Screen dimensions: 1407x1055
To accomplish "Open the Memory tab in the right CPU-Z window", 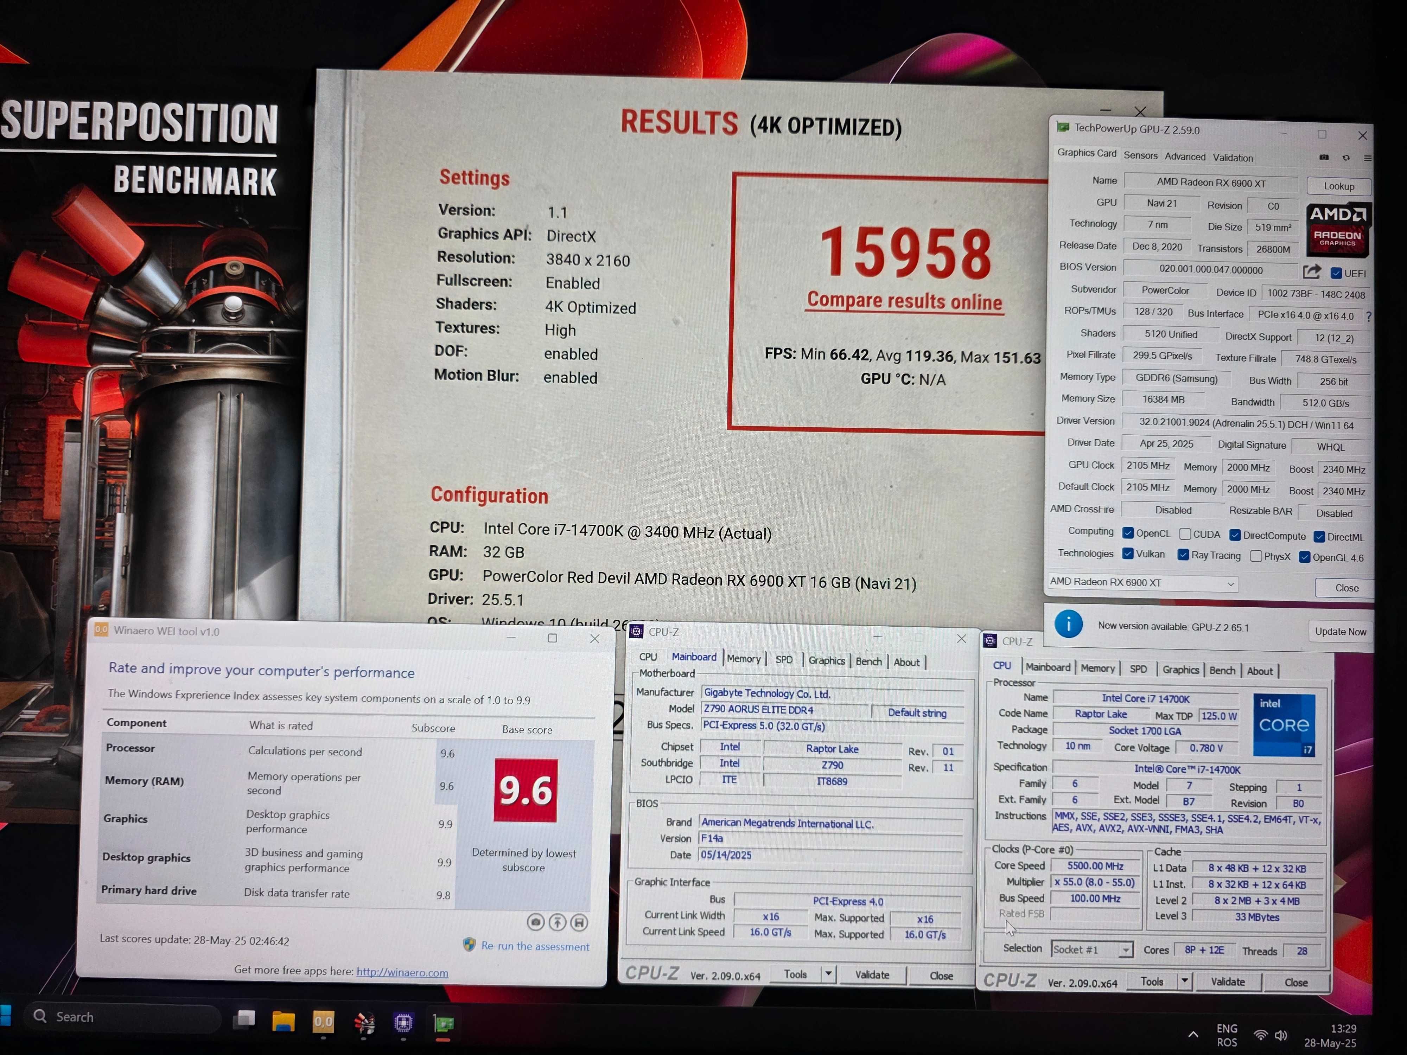I will (x=1097, y=668).
